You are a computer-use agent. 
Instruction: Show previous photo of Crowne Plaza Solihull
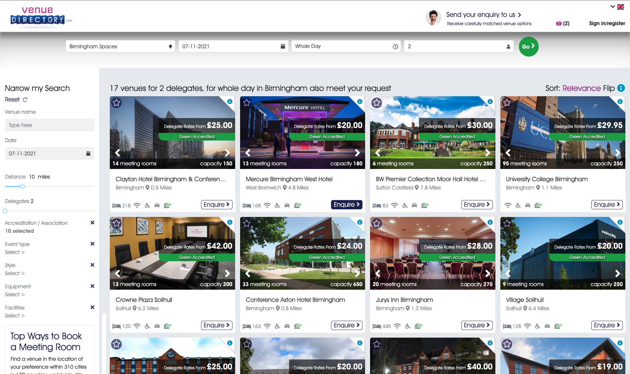pyautogui.click(x=117, y=273)
